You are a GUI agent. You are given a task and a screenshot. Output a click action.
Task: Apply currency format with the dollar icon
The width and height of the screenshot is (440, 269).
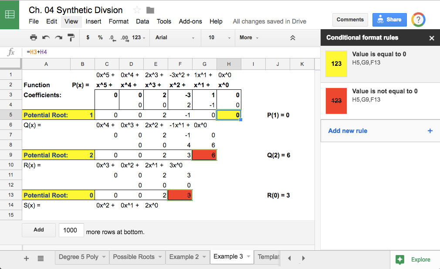[88, 37]
